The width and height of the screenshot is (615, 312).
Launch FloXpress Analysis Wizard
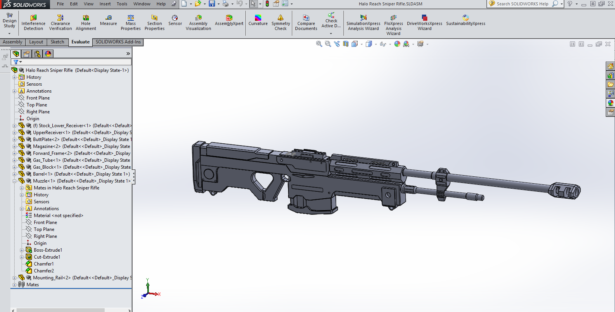point(393,25)
